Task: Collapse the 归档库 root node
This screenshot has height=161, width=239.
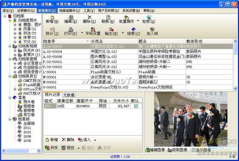Action: [x=5, y=16]
